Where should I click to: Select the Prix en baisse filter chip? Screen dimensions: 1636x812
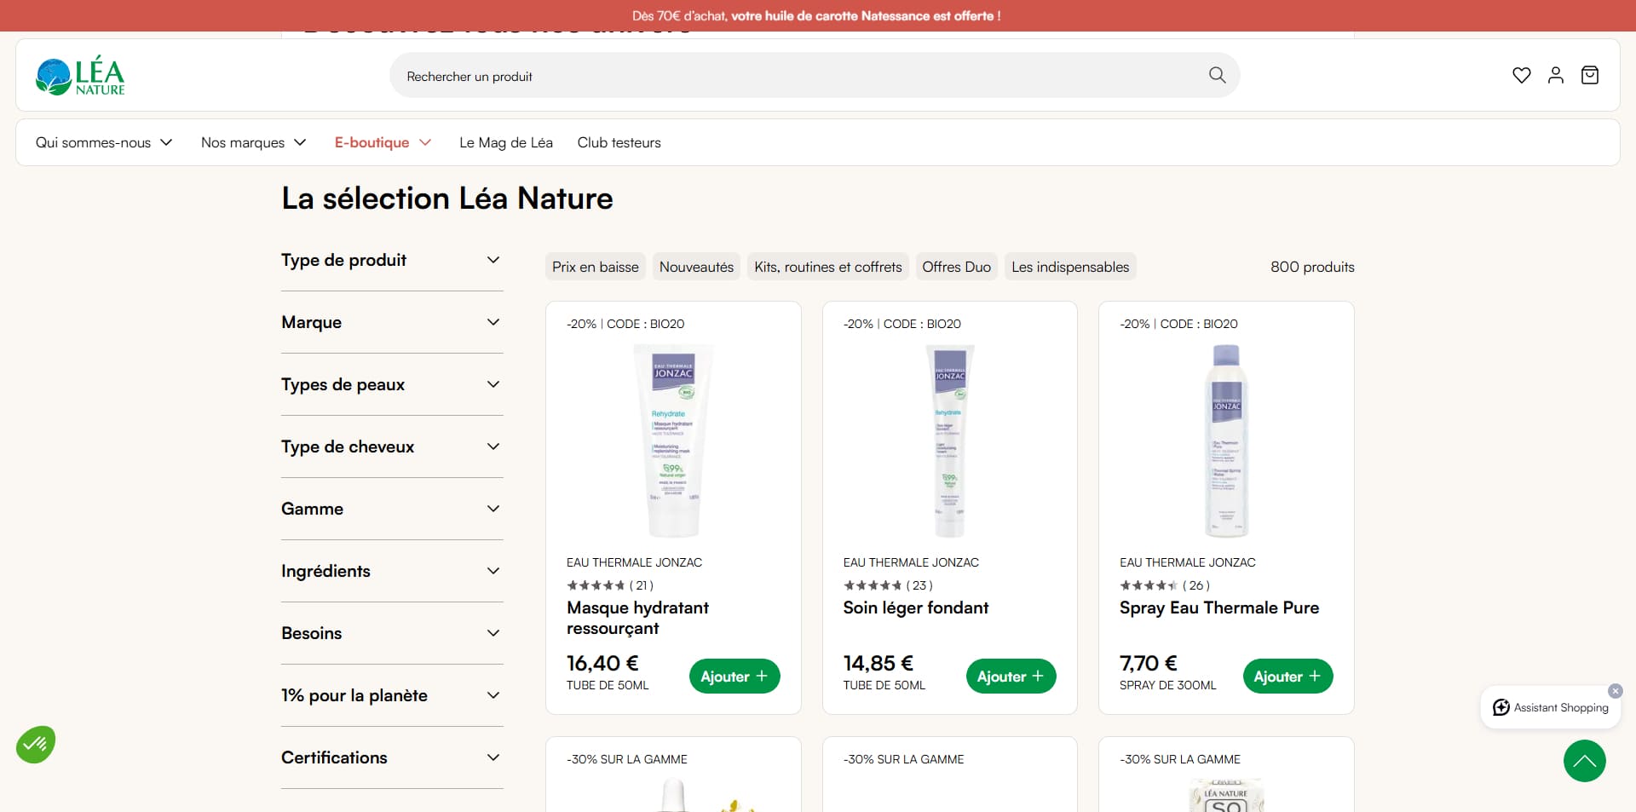tap(596, 267)
